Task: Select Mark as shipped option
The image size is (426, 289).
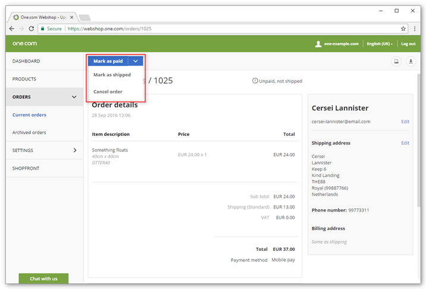Action: click(112, 75)
